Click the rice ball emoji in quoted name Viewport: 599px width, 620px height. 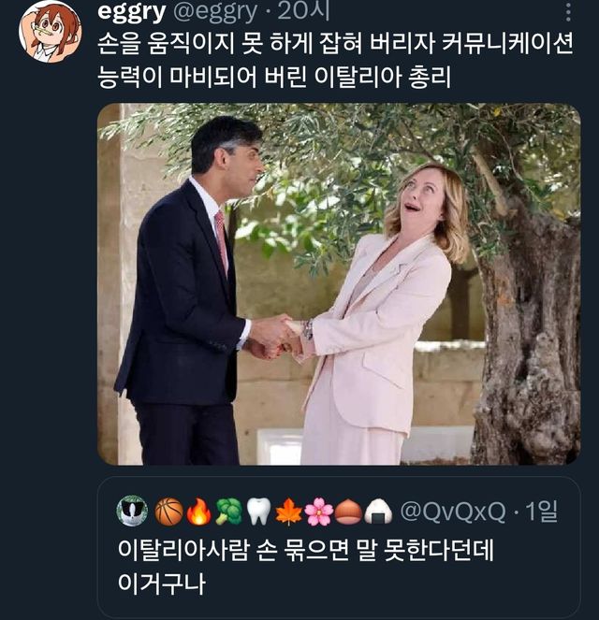click(378, 512)
